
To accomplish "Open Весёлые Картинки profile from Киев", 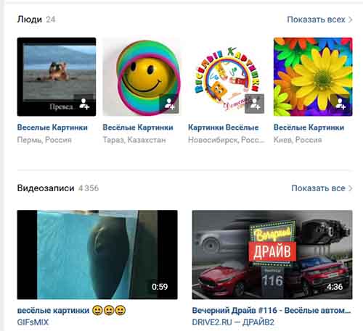I will pos(309,127).
